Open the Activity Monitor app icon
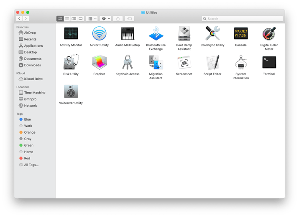The width and height of the screenshot is (299, 217). (71, 33)
